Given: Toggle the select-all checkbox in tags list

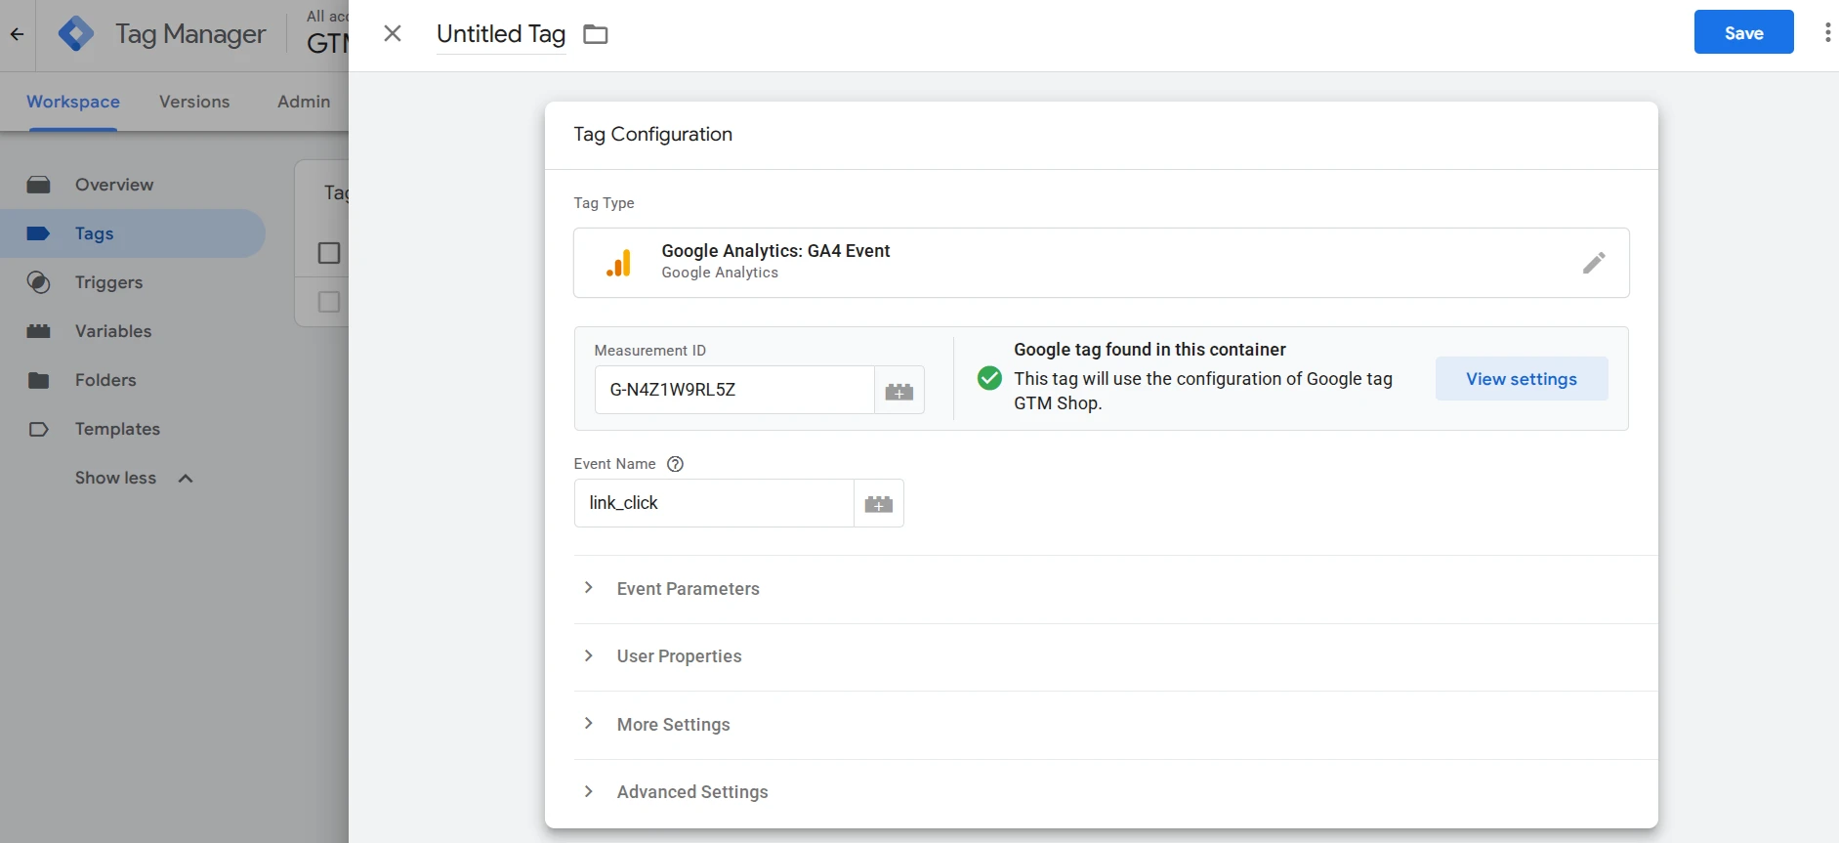Looking at the screenshot, I should click(x=329, y=253).
